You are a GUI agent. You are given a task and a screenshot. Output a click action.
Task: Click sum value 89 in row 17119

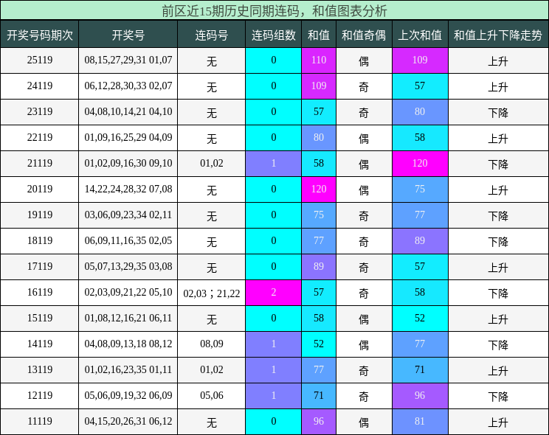click(319, 267)
